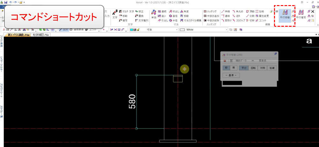This screenshot has height=147, width=319.
Task: Switch to the 柱詳細図.F6x tab
Action: coord(41,35)
